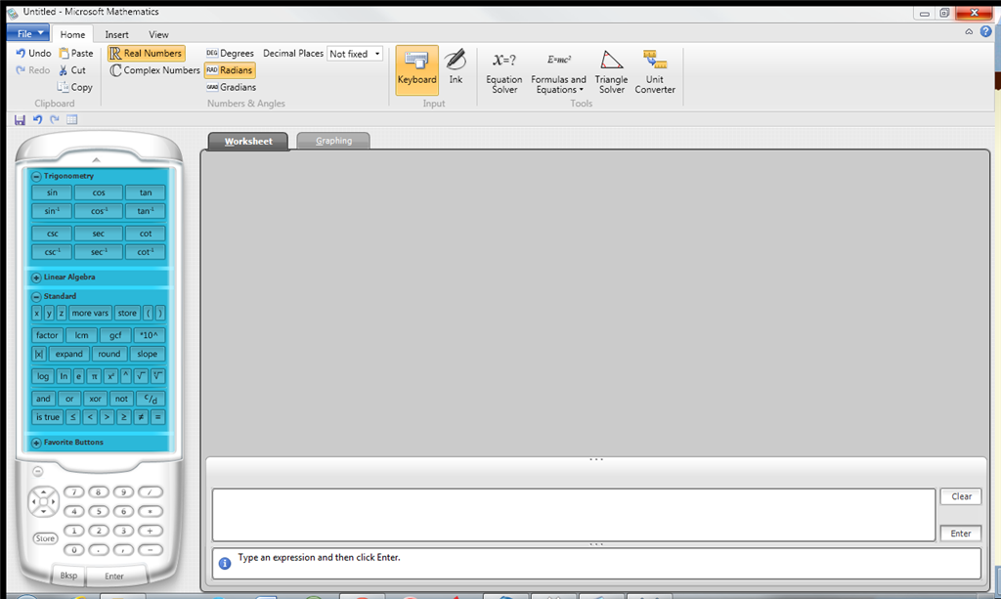This screenshot has width=1001, height=599.
Task: Click the more vars button
Action: click(90, 314)
